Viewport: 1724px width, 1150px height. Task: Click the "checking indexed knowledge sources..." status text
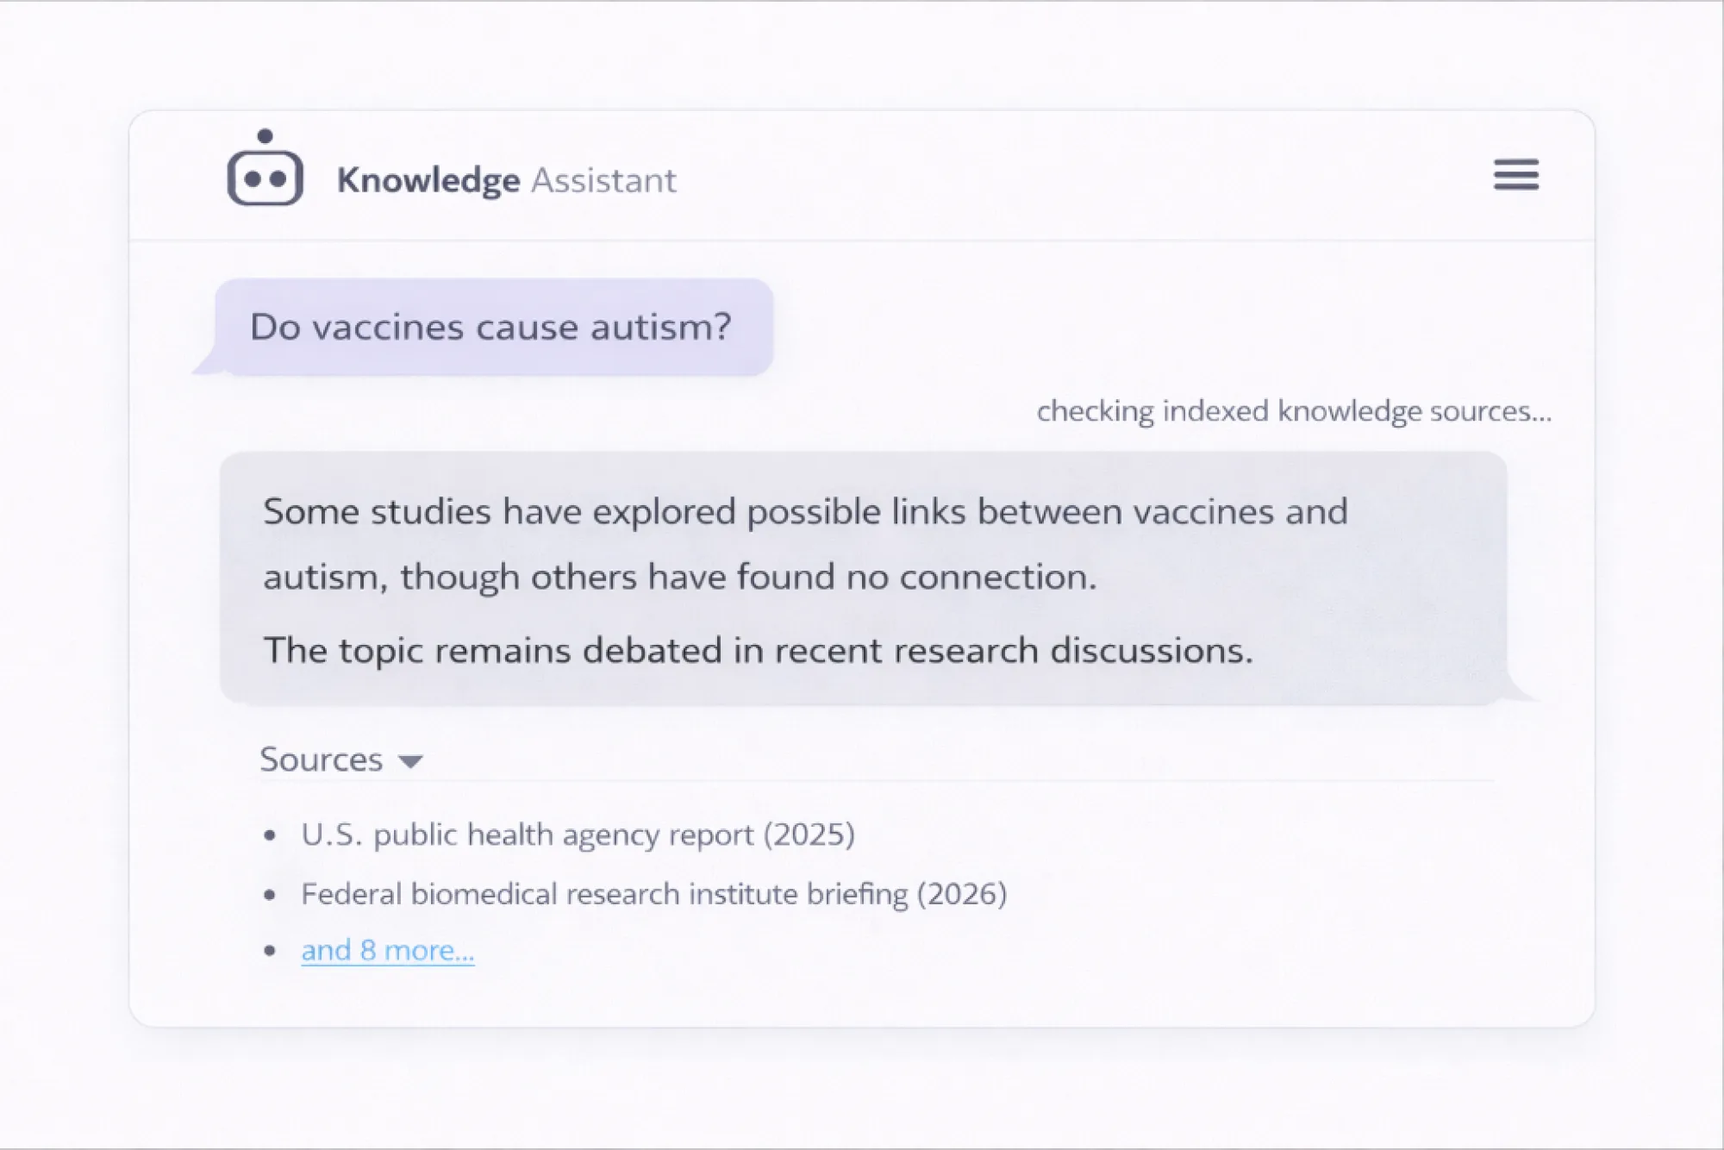pyautogui.click(x=1293, y=411)
